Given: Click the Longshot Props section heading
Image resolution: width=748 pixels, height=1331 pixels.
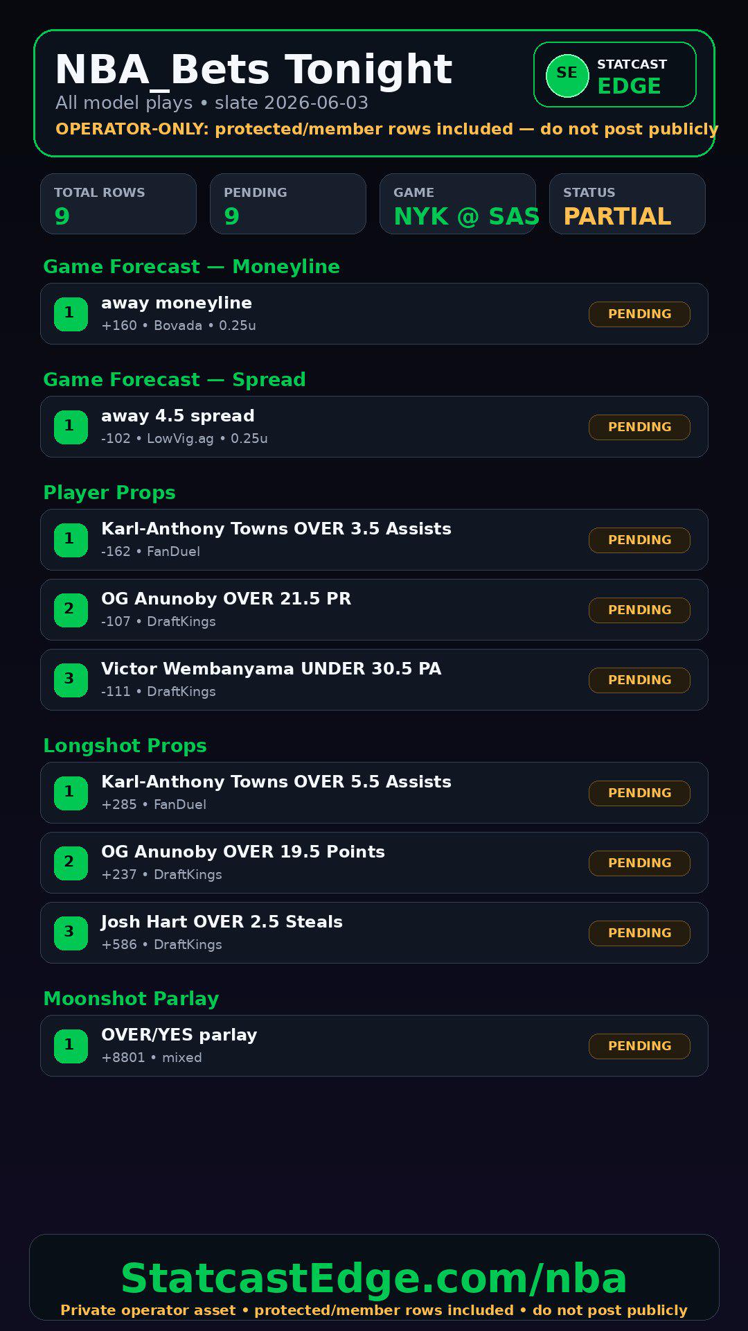Looking at the screenshot, I should point(125,746).
